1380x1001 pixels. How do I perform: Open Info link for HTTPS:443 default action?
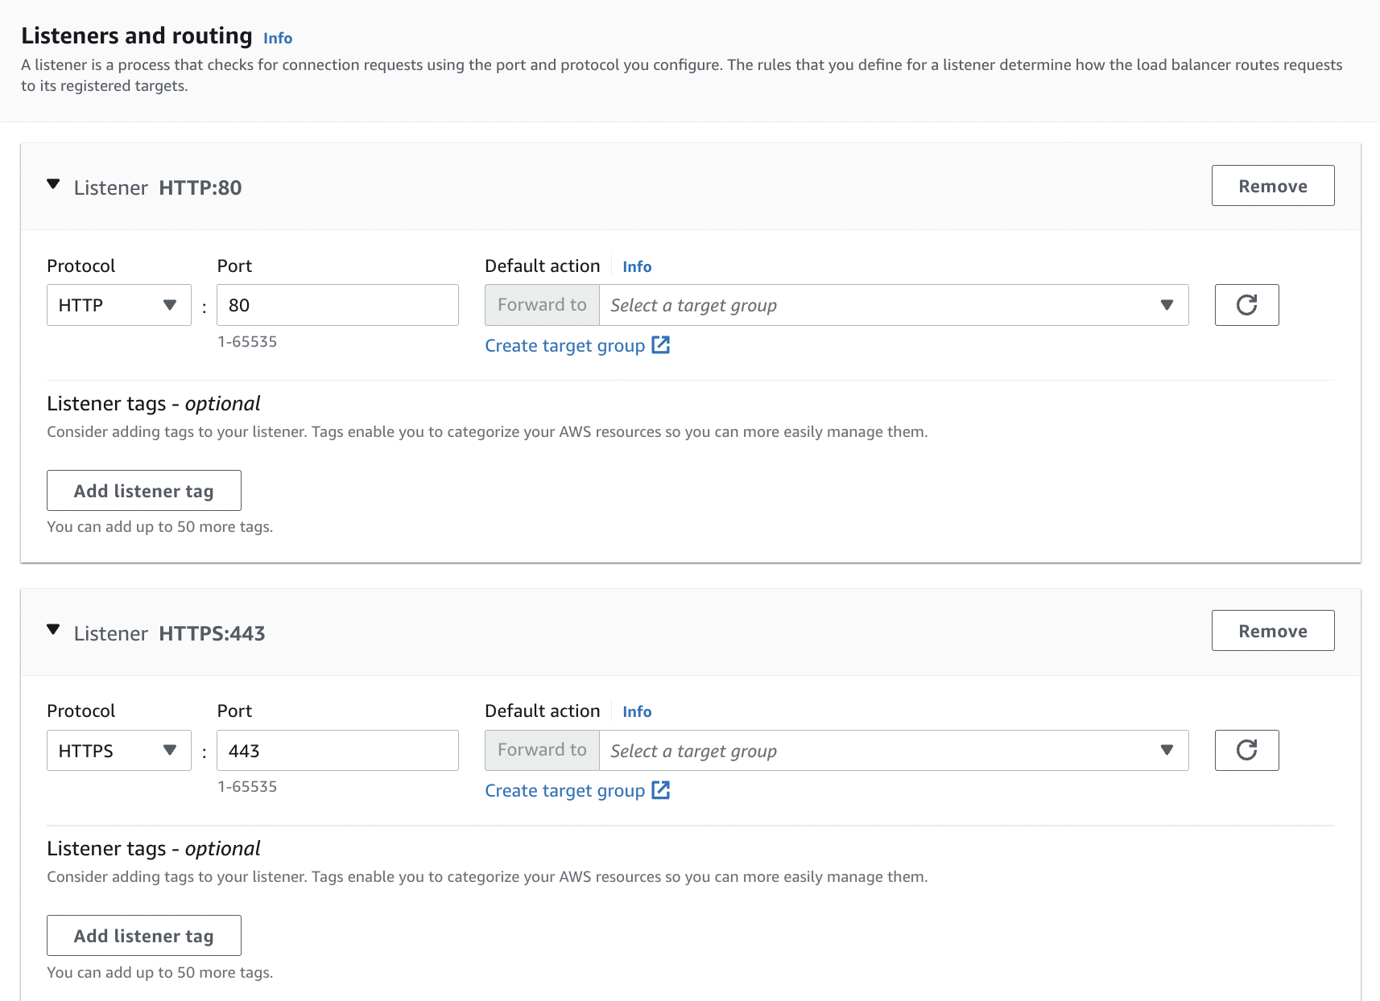[637, 711]
